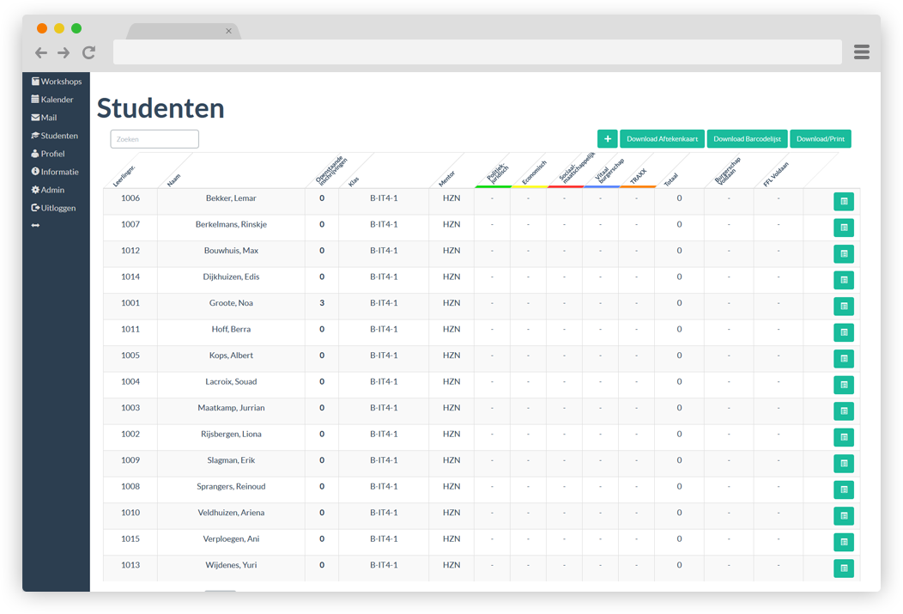Click the Studenten page heading
Image resolution: width=903 pixels, height=614 pixels.
pos(161,108)
